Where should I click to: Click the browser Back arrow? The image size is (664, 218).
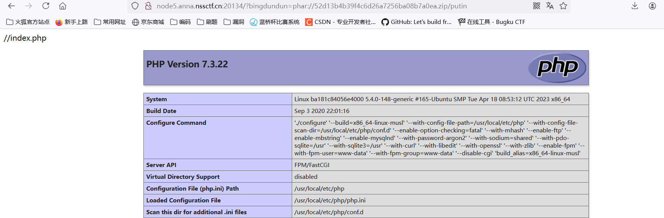click(x=11, y=6)
